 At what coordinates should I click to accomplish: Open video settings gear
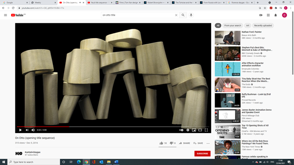[188, 130]
